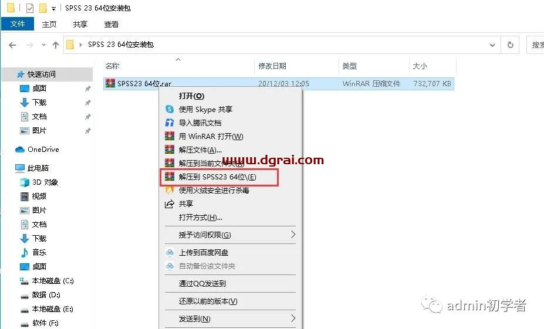This screenshot has height=329, width=544.
Task: Click the new folder icon in title bar
Action: coord(43,8)
